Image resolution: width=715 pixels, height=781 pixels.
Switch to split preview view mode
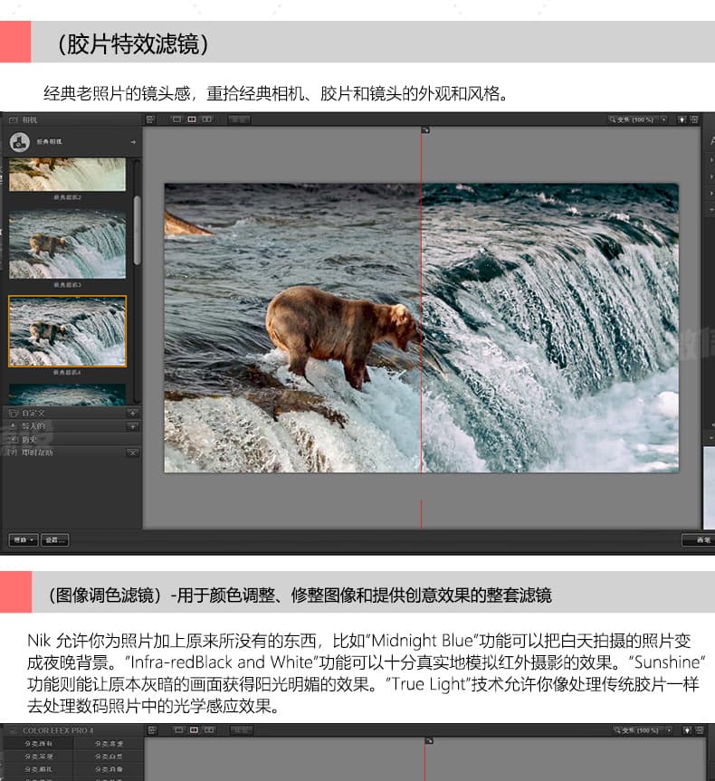(192, 119)
